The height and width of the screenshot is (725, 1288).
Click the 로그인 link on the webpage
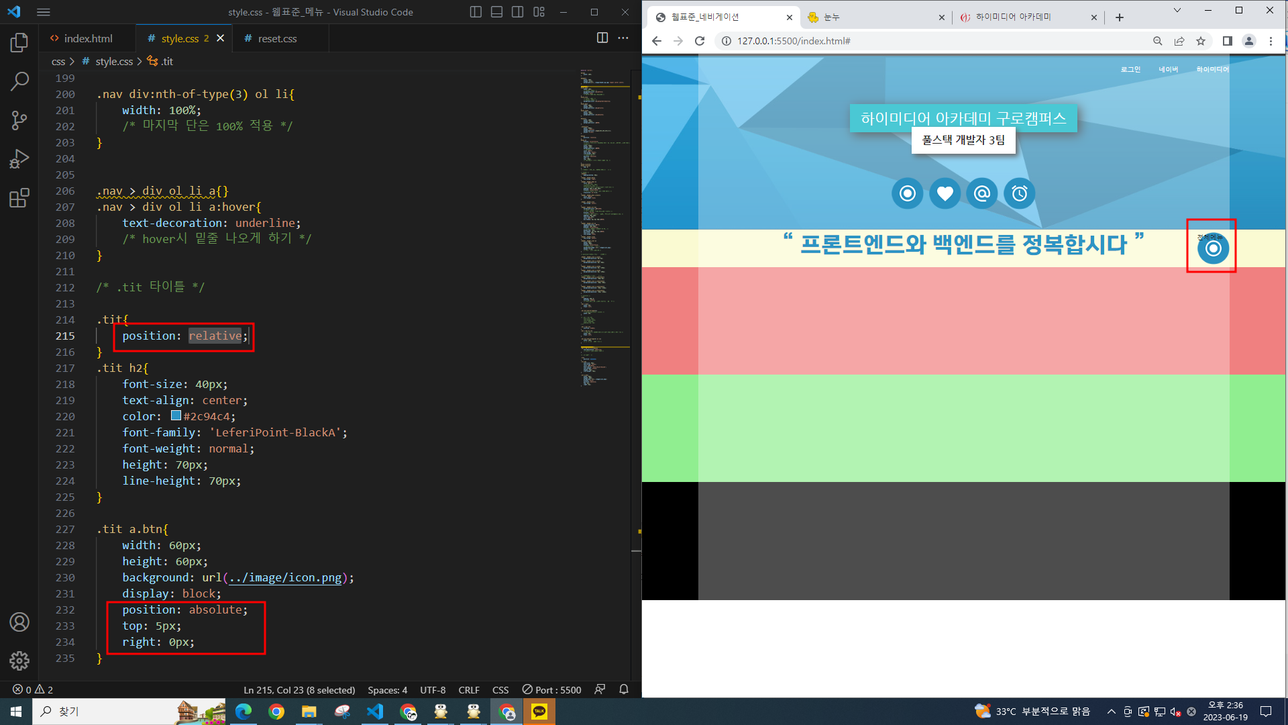(x=1130, y=69)
